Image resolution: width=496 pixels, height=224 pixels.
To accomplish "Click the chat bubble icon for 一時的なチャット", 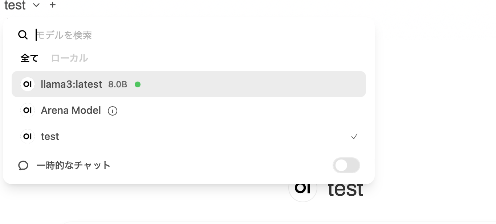I will [x=23, y=166].
